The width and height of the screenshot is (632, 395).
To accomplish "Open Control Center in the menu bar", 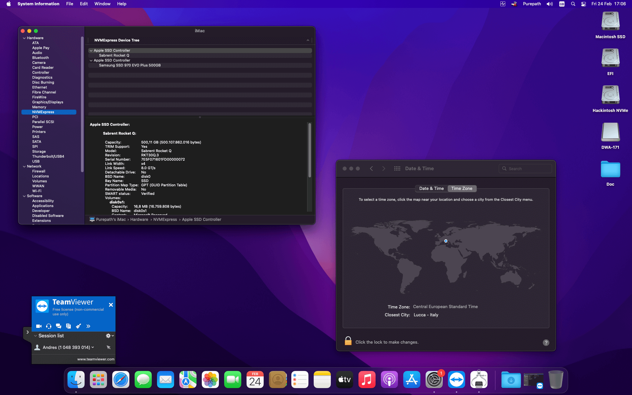I will click(x=583, y=4).
